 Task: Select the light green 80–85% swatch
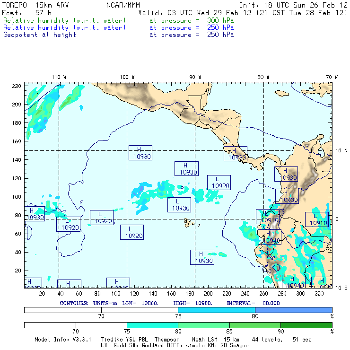coord(204,325)
